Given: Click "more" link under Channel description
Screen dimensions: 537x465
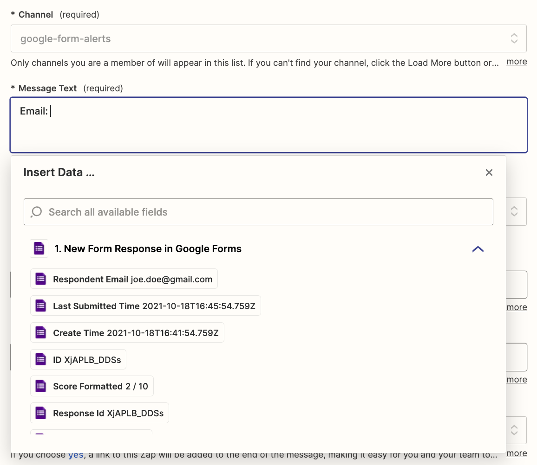Looking at the screenshot, I should coord(517,62).
